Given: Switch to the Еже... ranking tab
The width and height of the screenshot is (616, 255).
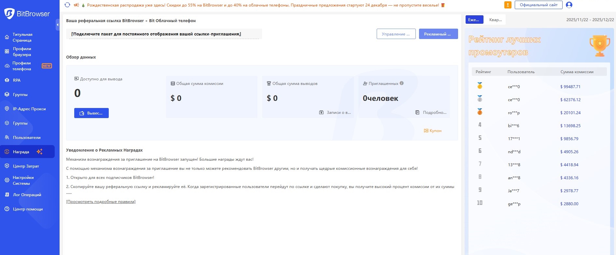Looking at the screenshot, I should click(x=474, y=20).
